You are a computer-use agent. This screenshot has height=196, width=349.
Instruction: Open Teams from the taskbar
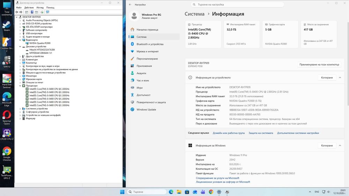(x=203, y=192)
